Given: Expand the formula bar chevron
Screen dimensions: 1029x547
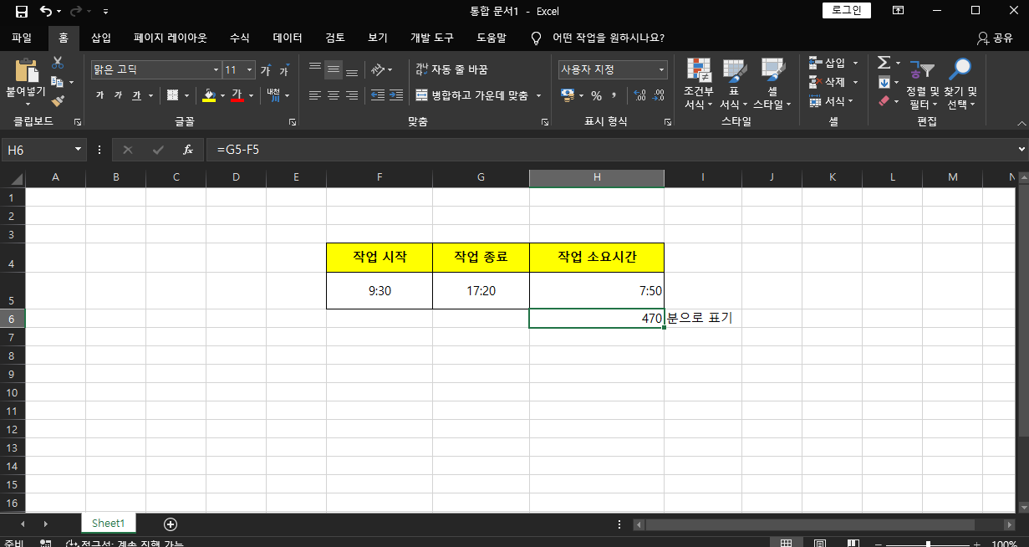Looking at the screenshot, I should (x=1021, y=150).
